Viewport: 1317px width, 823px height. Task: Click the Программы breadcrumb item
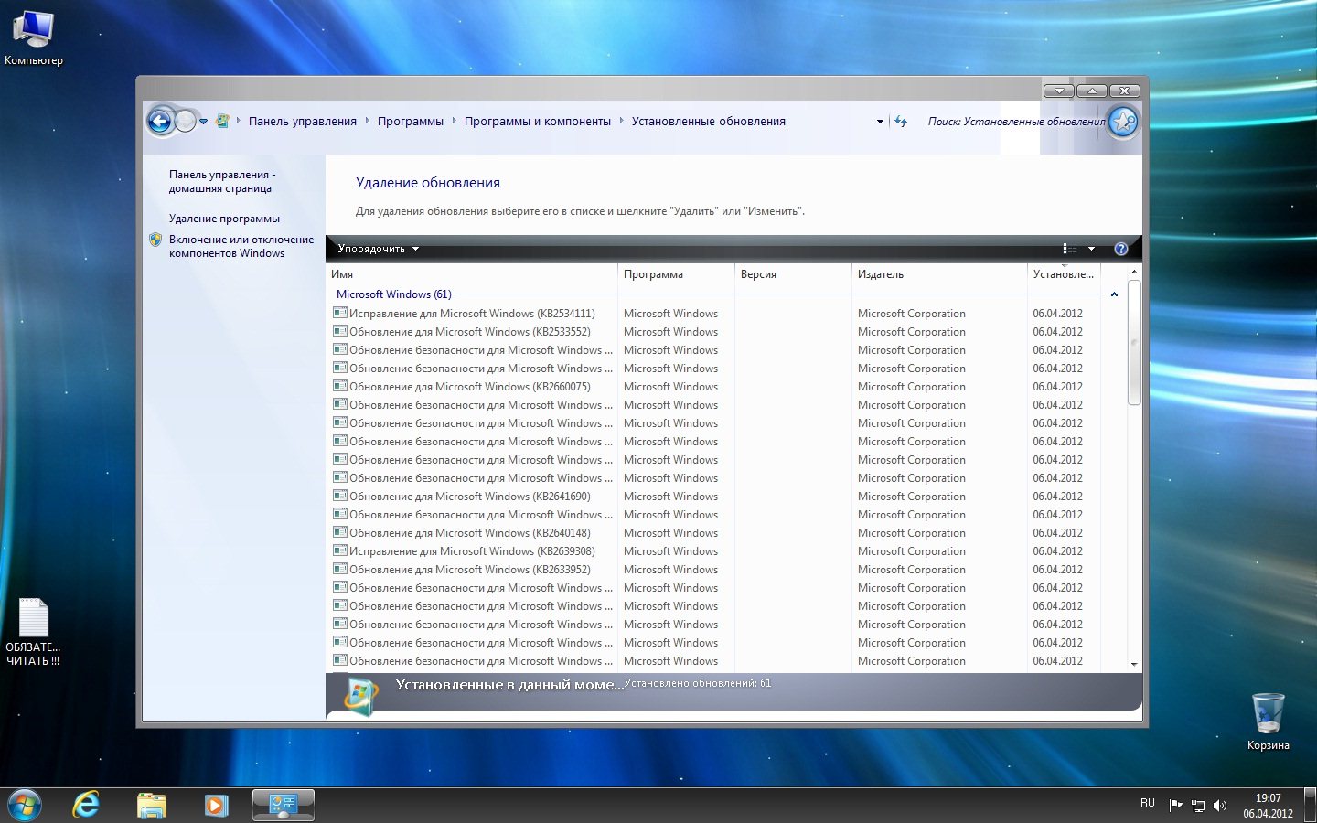pos(410,122)
